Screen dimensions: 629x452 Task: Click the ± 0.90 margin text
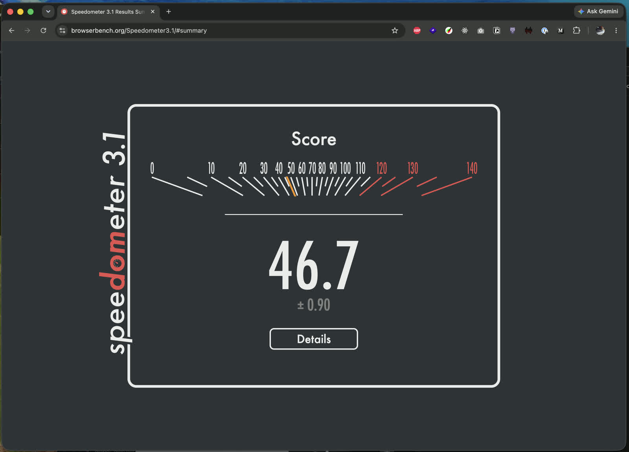(314, 305)
